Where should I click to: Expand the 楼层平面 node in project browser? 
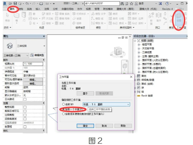(139, 45)
